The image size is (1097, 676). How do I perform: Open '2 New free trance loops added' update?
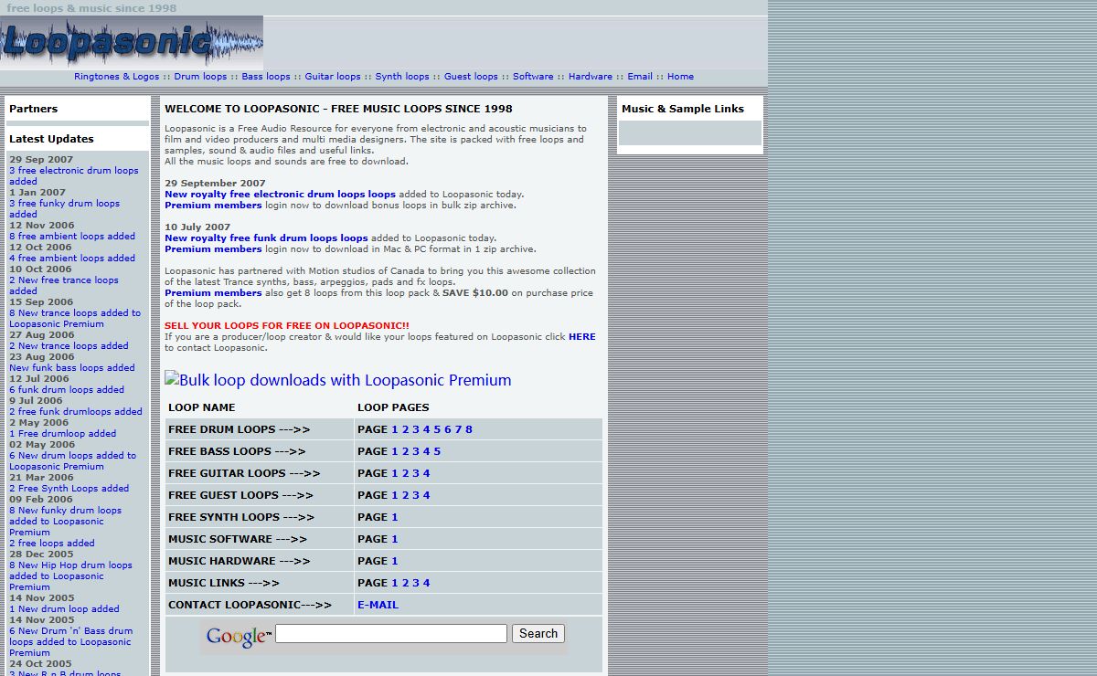tap(64, 286)
